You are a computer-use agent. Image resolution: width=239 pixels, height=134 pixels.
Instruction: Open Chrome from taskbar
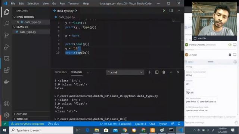(125, 130)
